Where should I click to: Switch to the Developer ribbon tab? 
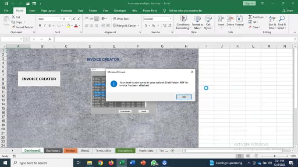[x=120, y=10]
